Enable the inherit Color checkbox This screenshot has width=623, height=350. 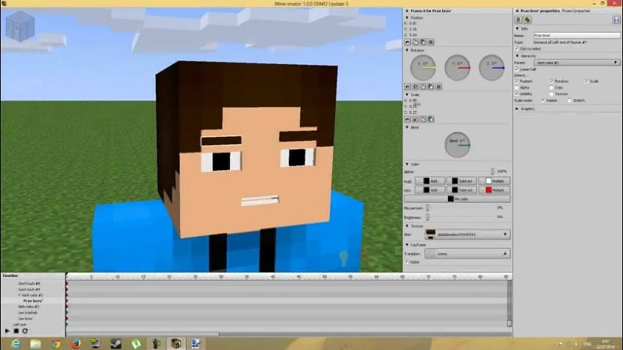click(551, 87)
